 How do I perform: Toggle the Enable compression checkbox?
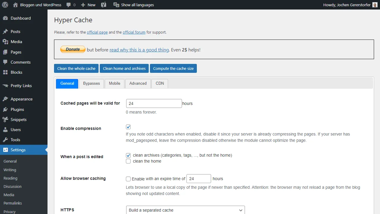point(128,127)
